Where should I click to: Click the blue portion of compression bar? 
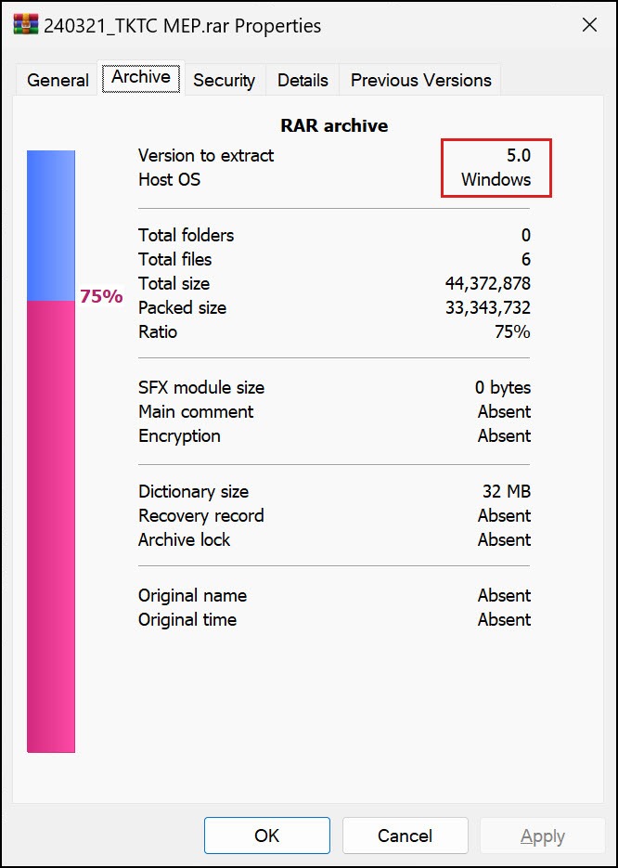click(x=51, y=226)
